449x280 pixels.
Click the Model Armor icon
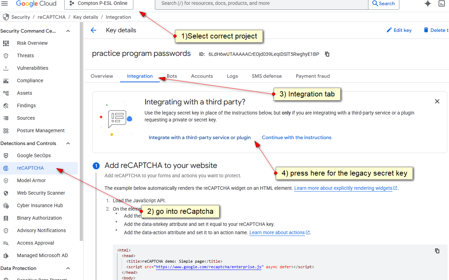pyautogui.click(x=6, y=180)
